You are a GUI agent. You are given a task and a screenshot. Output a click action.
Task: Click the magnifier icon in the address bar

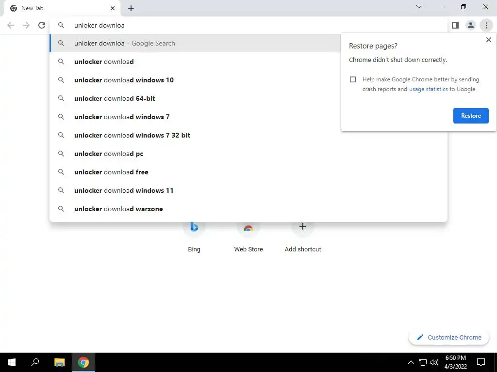pos(61,25)
